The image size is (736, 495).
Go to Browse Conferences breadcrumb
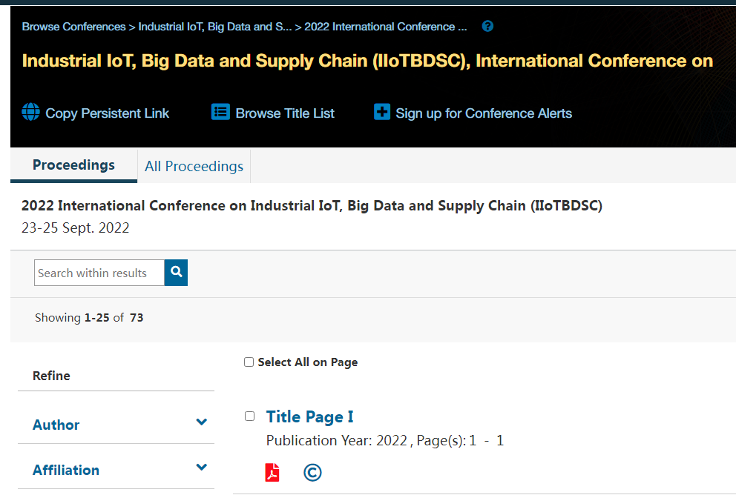73,27
